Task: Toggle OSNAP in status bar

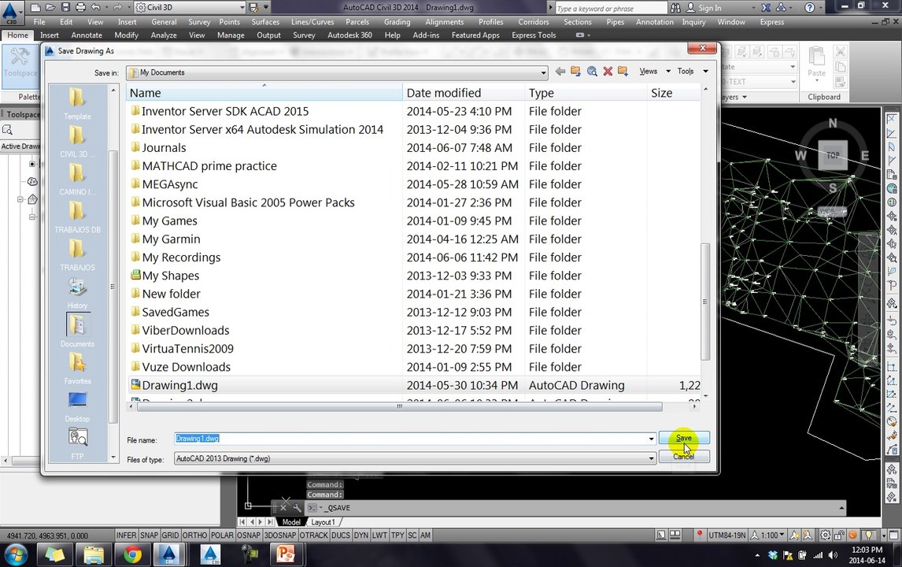Action: point(249,535)
